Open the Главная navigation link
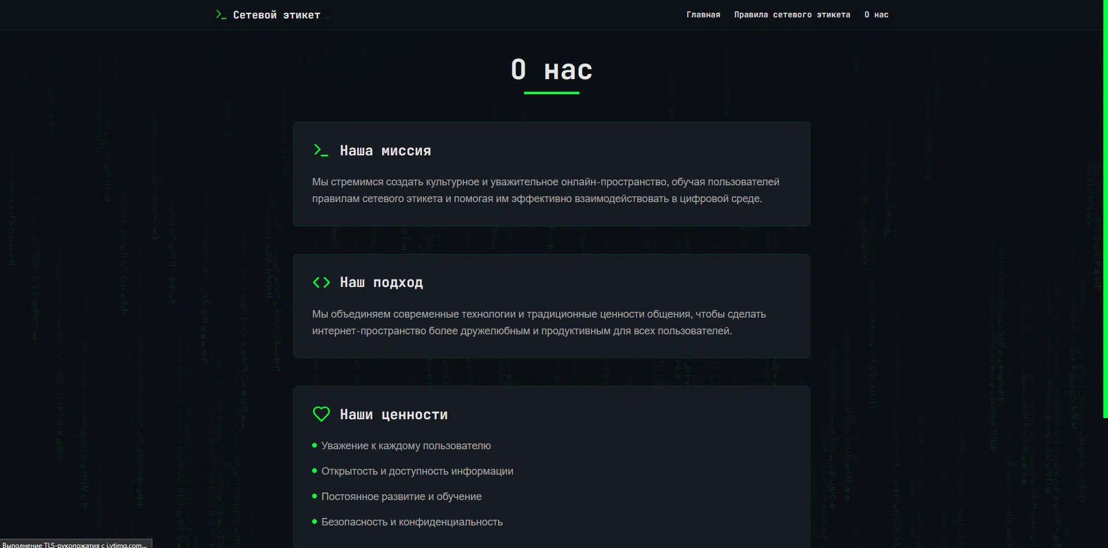Image resolution: width=1108 pixels, height=548 pixels. tap(703, 14)
